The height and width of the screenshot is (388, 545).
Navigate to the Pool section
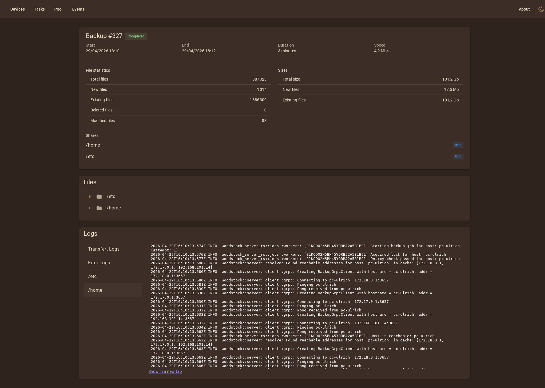(58, 9)
